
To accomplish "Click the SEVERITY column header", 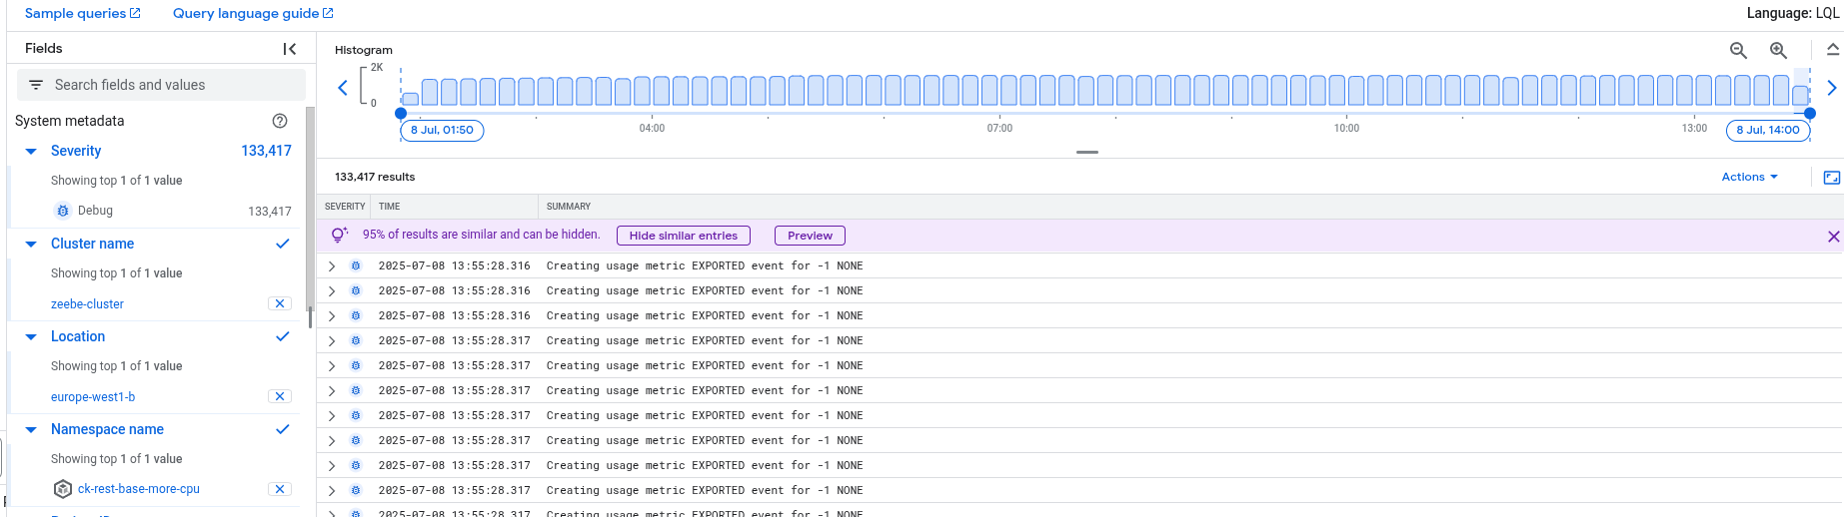I will [x=345, y=207].
